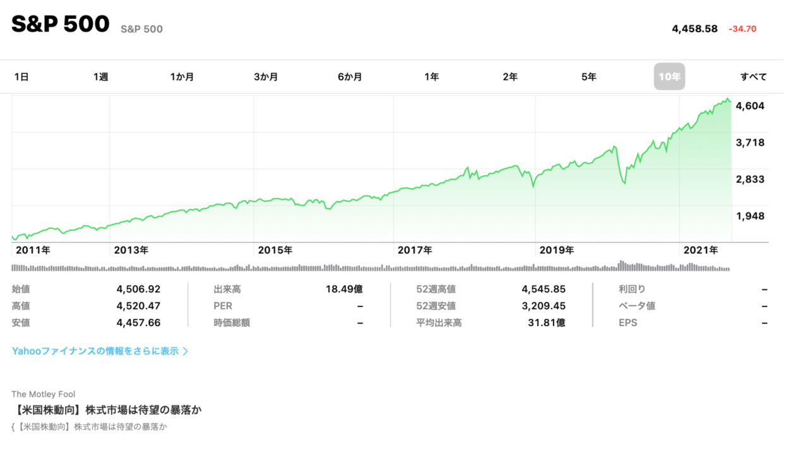Click the 1,948 y-axis label
The width and height of the screenshot is (808, 454).
(x=750, y=216)
